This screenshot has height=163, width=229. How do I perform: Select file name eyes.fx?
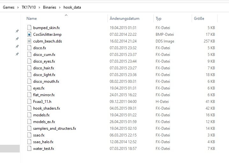pos(39,88)
